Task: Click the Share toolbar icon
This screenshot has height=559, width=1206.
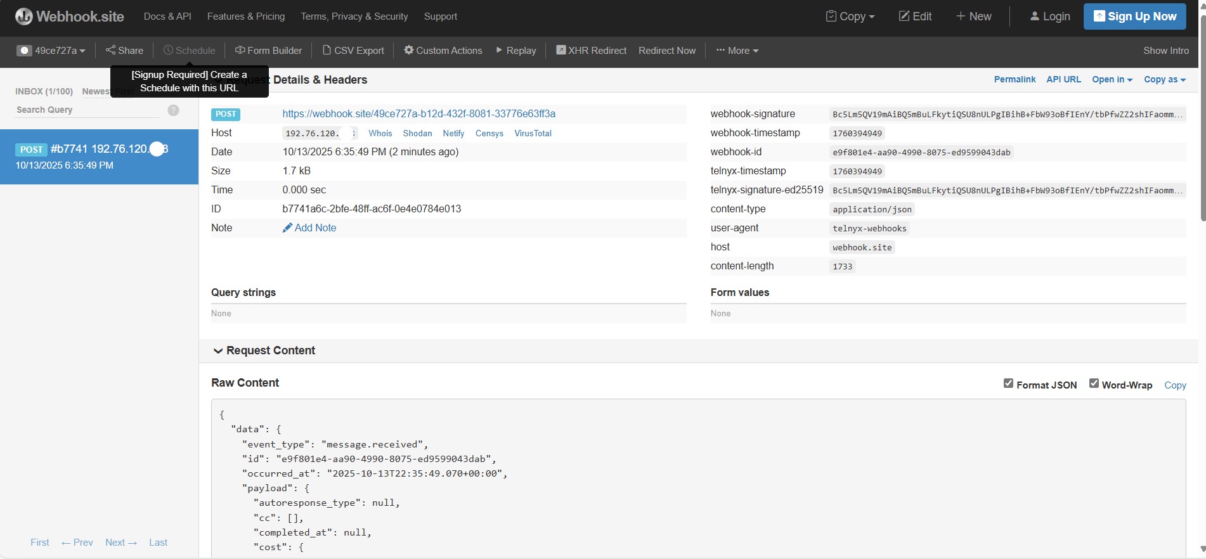Action: [111, 50]
